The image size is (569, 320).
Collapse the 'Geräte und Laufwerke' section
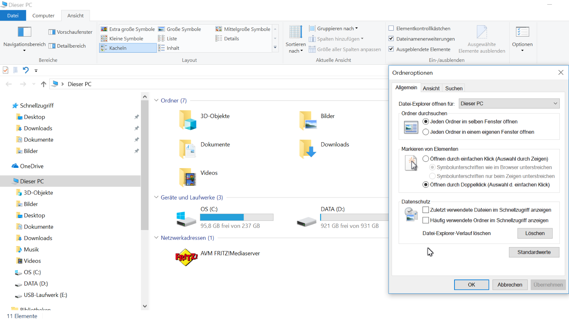coord(156,197)
